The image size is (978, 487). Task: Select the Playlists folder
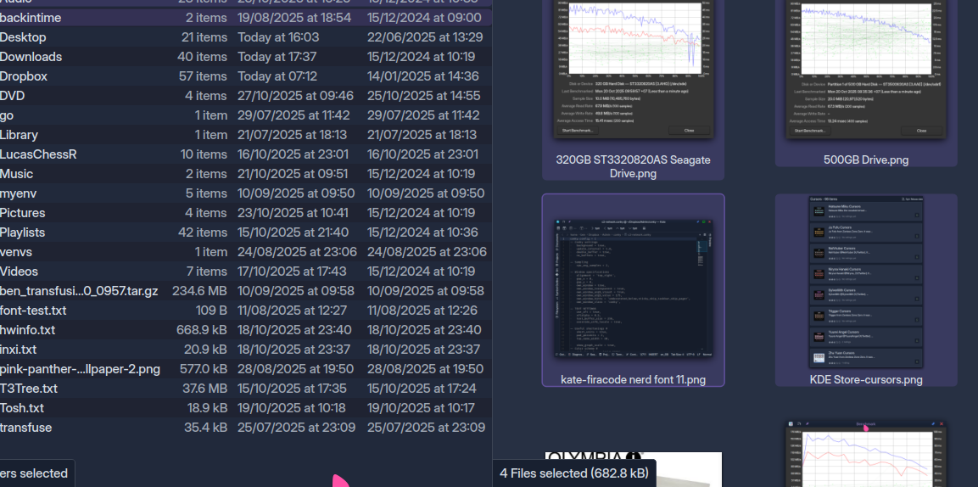click(23, 232)
